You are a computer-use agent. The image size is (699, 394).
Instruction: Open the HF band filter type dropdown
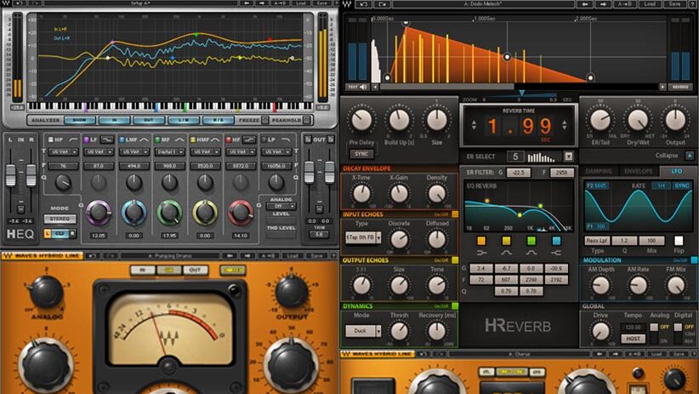click(x=241, y=151)
